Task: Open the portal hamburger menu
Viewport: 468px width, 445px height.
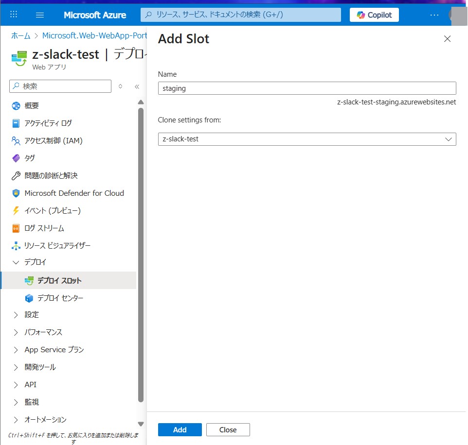Action: [x=40, y=15]
